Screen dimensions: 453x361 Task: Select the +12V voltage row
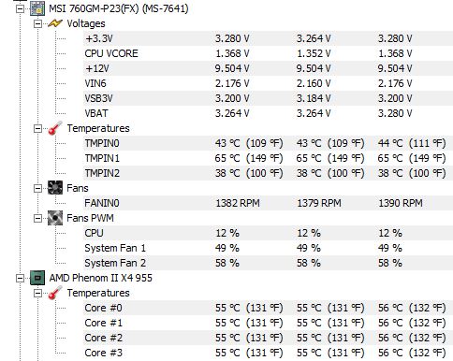268,68
